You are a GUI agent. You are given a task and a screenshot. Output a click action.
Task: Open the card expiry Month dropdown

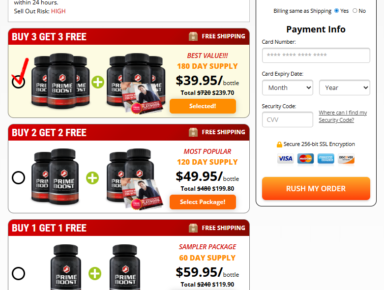288,87
